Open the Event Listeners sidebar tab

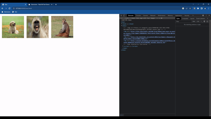click(x=200, y=19)
